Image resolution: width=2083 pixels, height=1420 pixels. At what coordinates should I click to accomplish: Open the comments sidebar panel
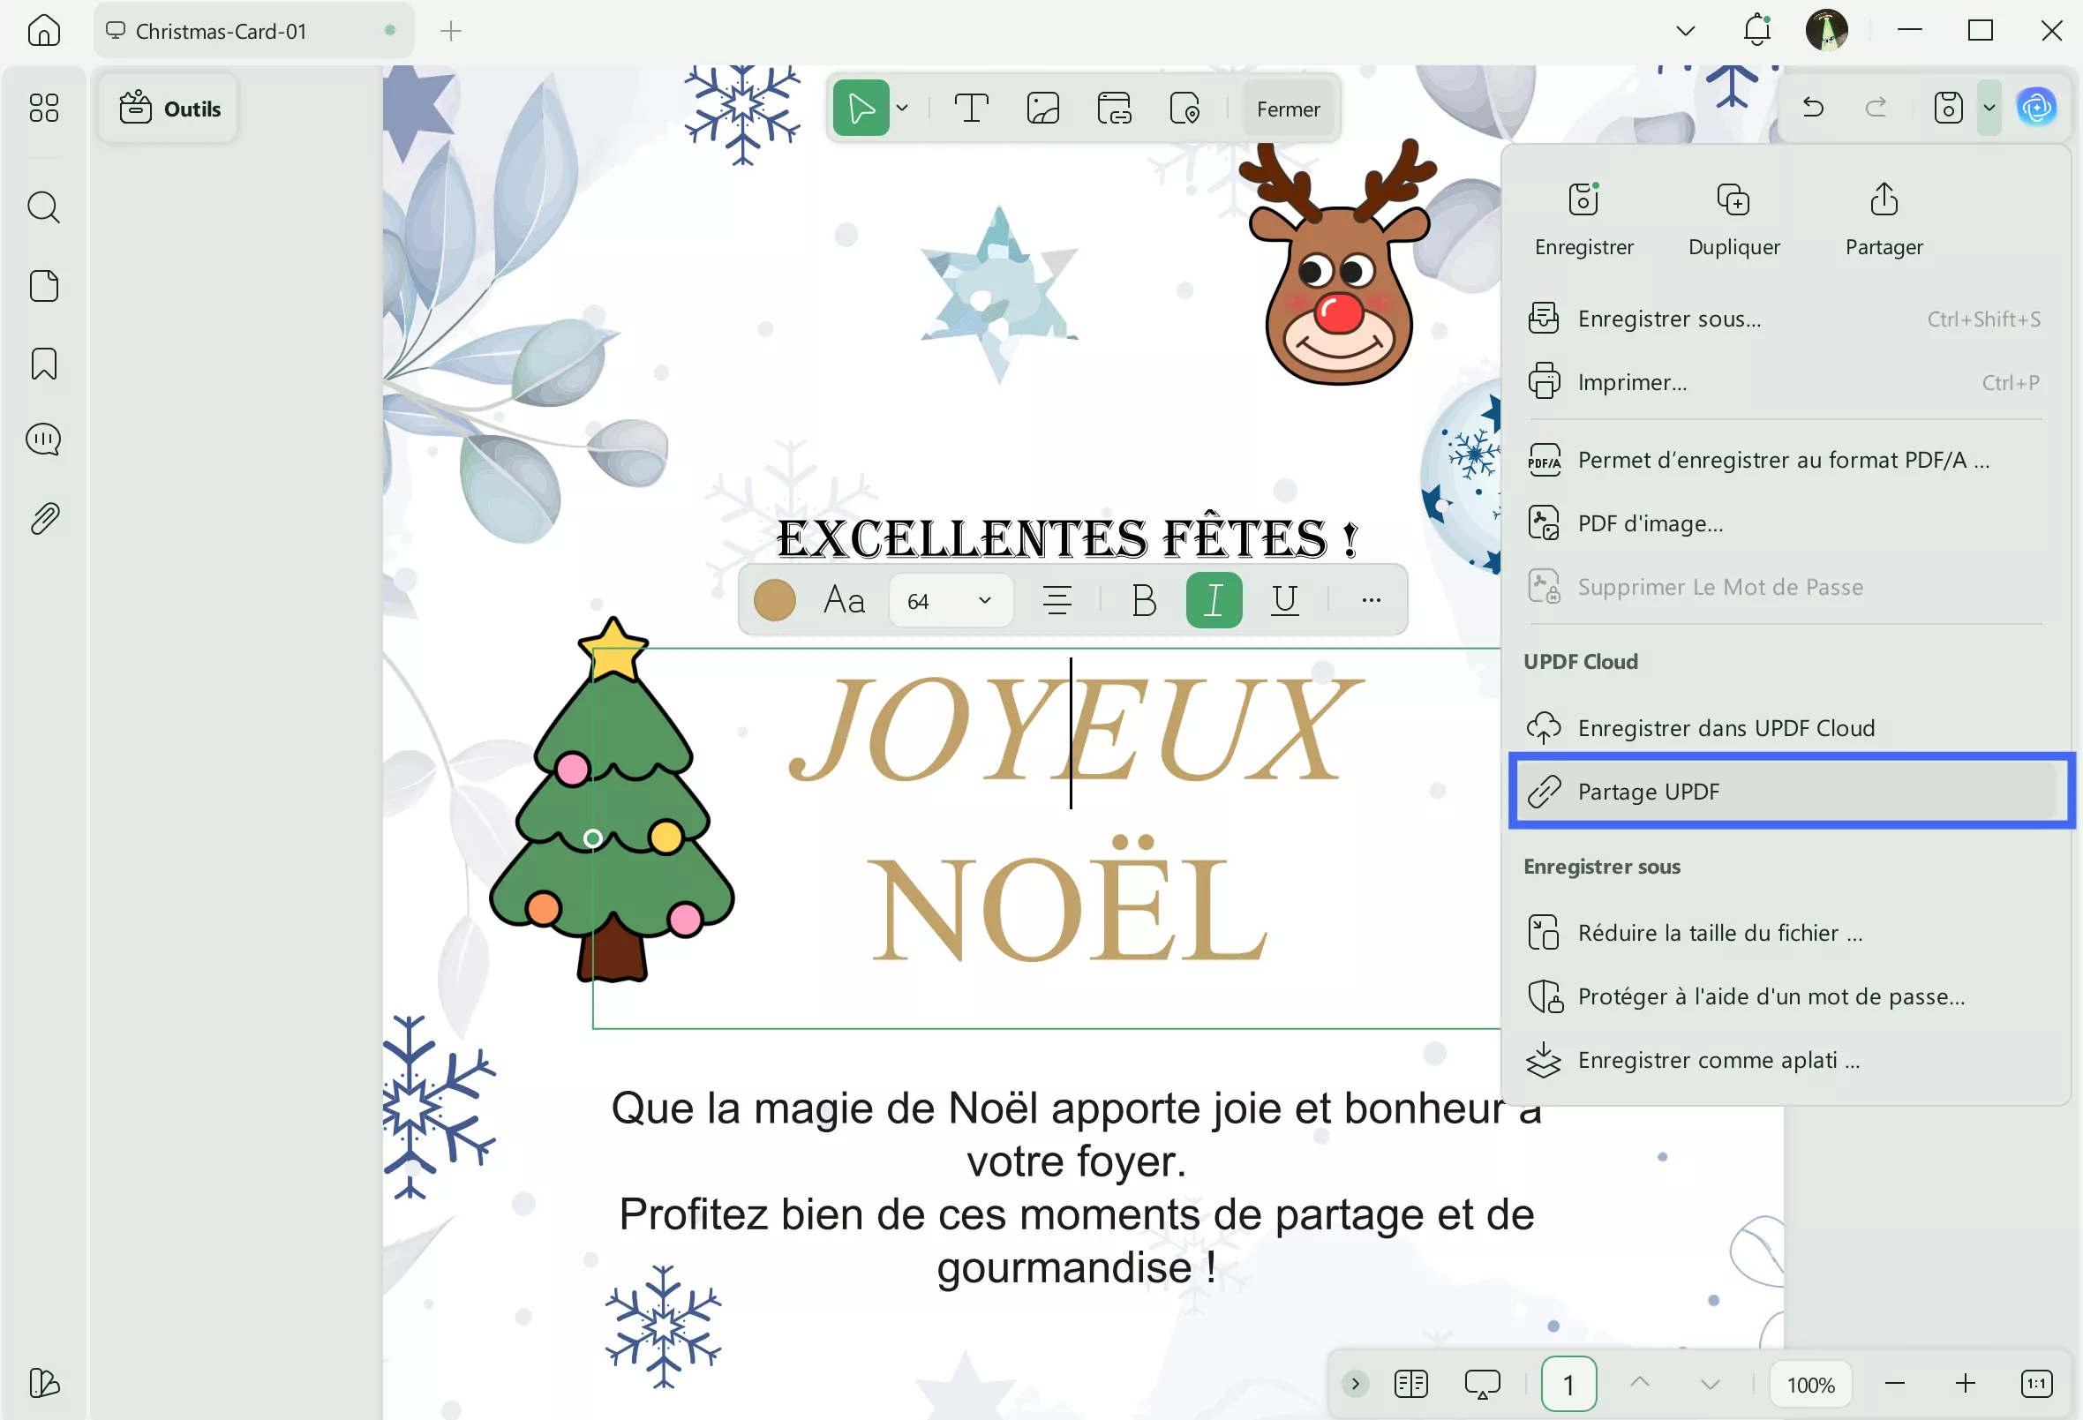click(43, 440)
